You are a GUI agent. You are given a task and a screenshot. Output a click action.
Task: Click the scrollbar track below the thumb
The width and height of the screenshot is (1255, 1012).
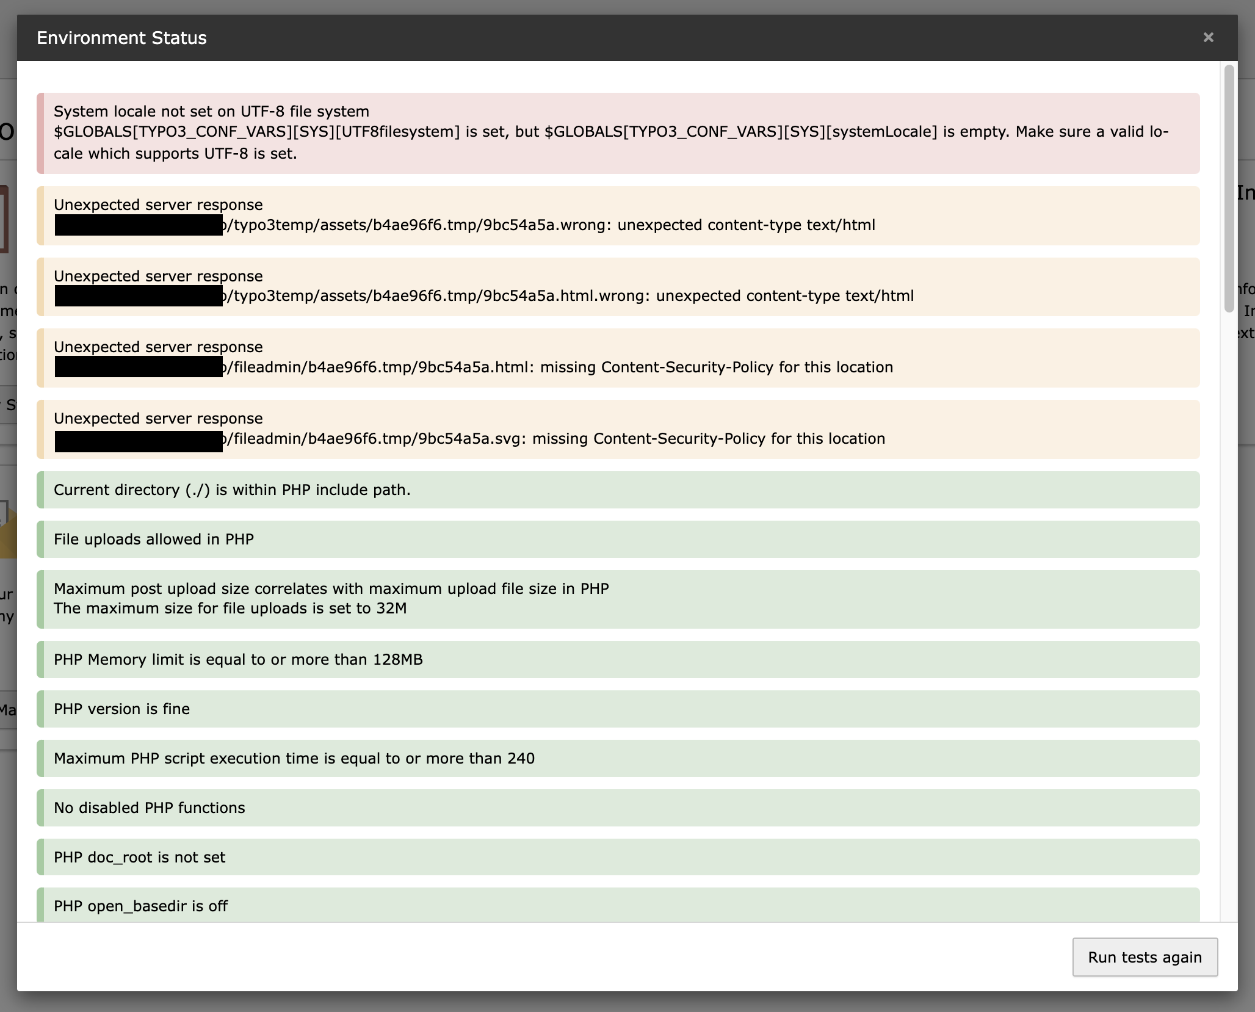click(x=1229, y=610)
